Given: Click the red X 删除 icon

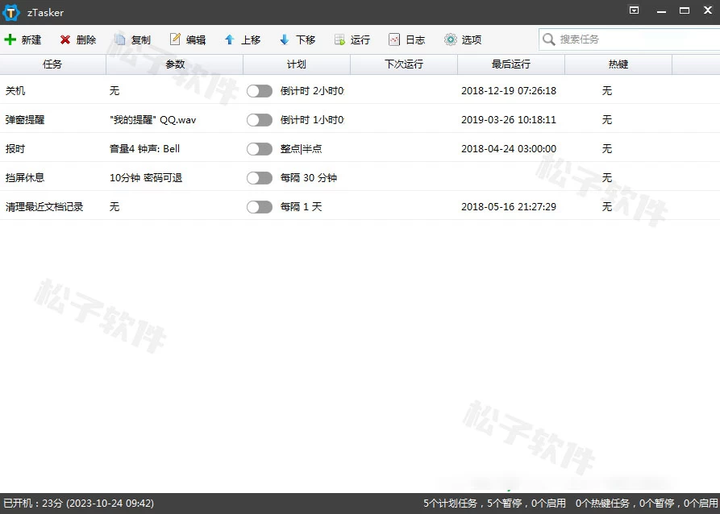Looking at the screenshot, I should 65,39.
